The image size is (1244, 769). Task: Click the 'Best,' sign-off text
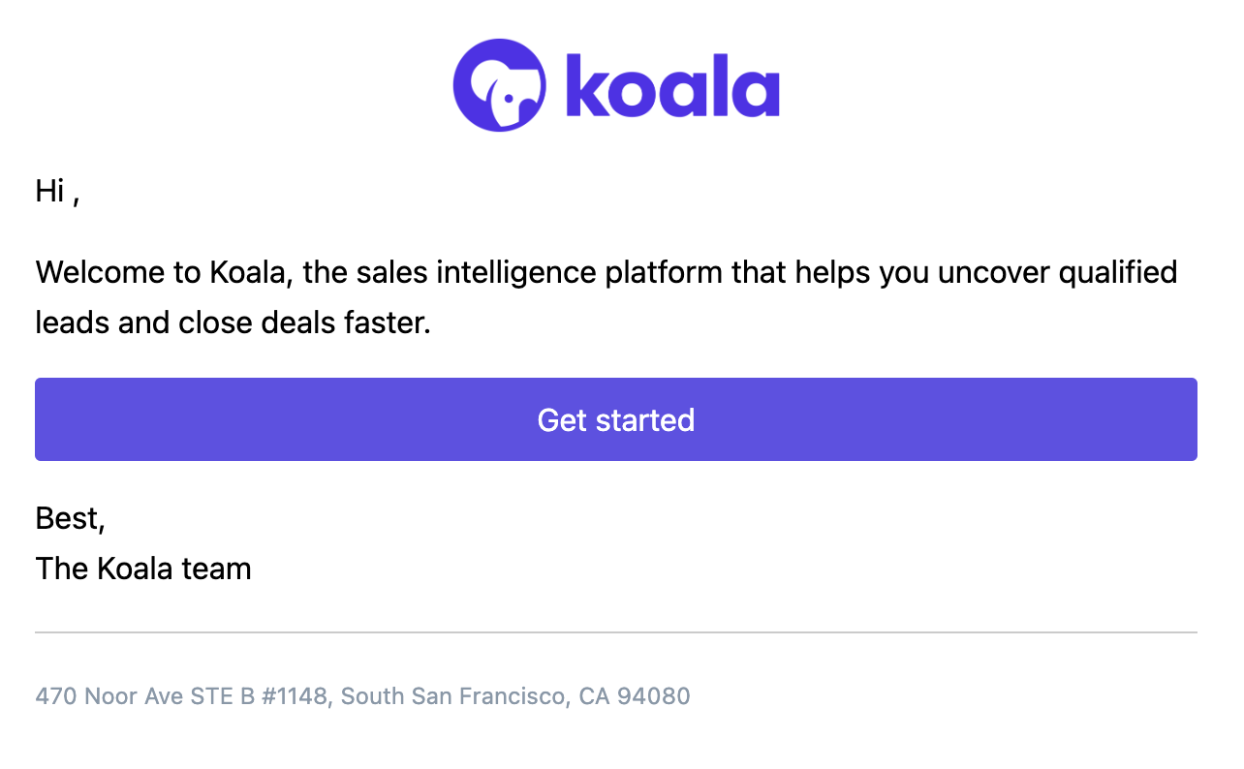[71, 519]
